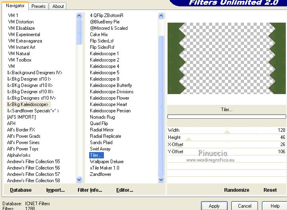Select VM Toolbox category

click(x=20, y=60)
